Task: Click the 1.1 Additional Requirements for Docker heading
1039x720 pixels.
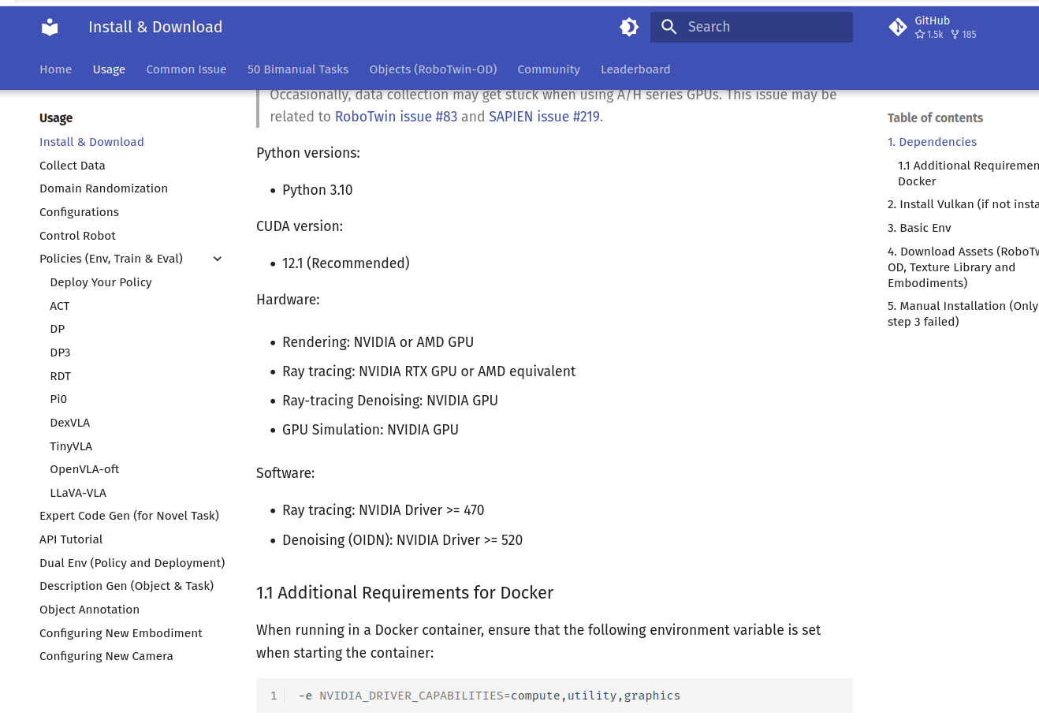Action: pyautogui.click(x=404, y=593)
